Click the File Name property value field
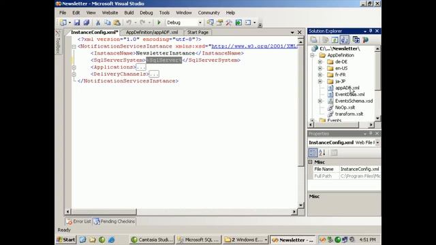This screenshot has height=245, width=436. 360,169
